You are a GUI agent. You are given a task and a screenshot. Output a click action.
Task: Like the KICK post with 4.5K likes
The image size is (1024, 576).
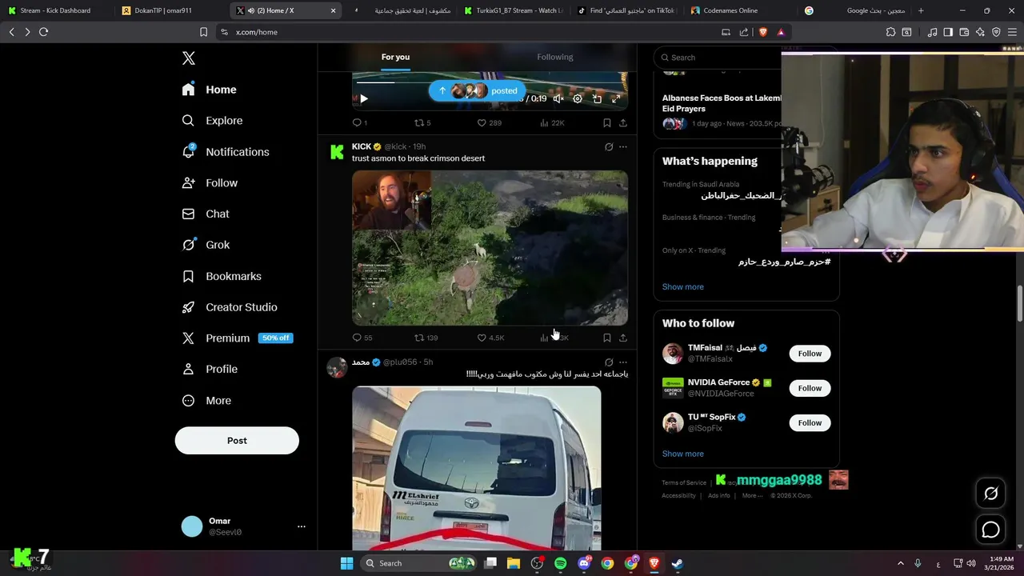coord(490,338)
